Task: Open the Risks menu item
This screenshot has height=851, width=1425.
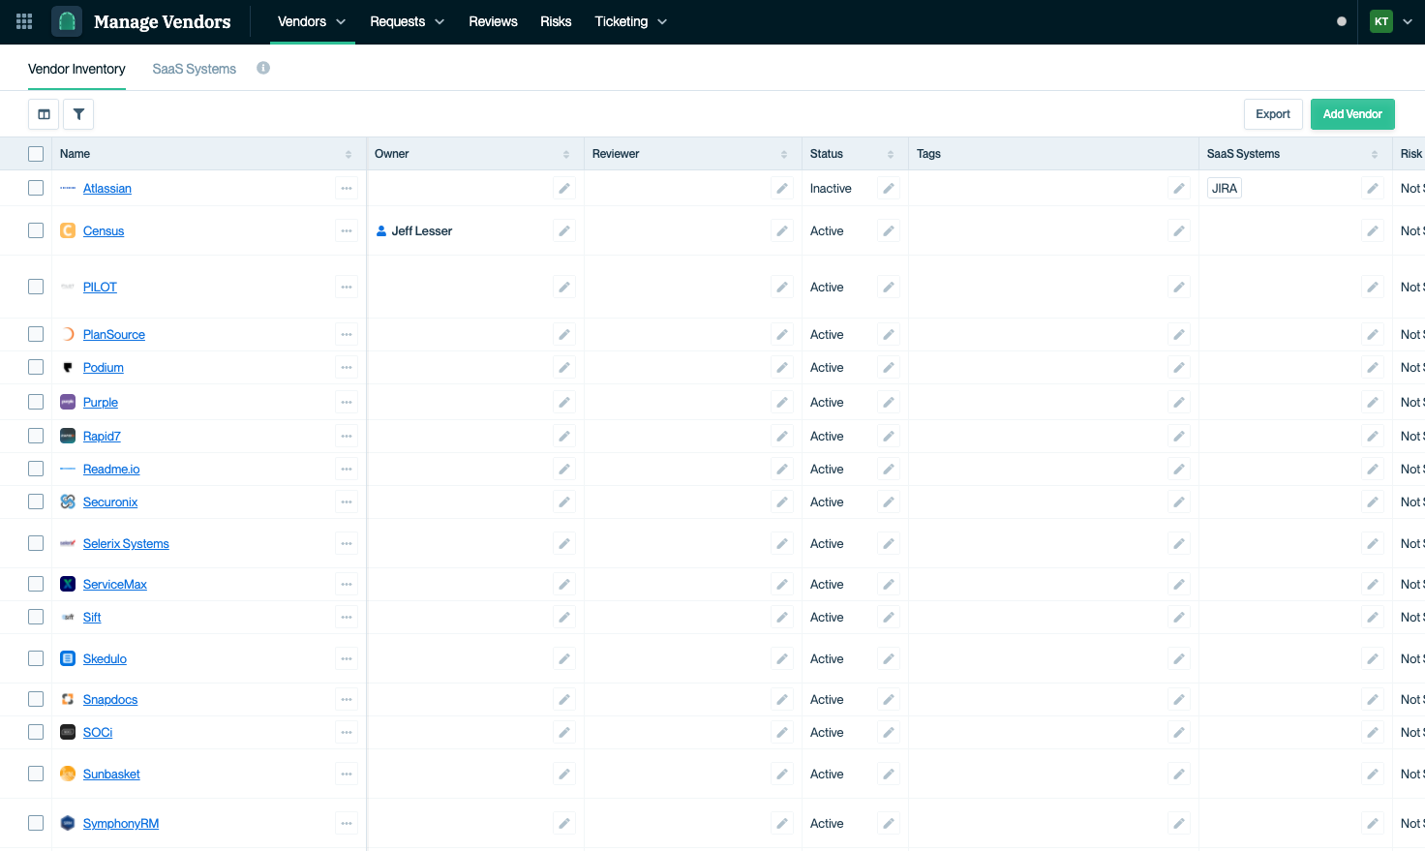Action: point(556,21)
